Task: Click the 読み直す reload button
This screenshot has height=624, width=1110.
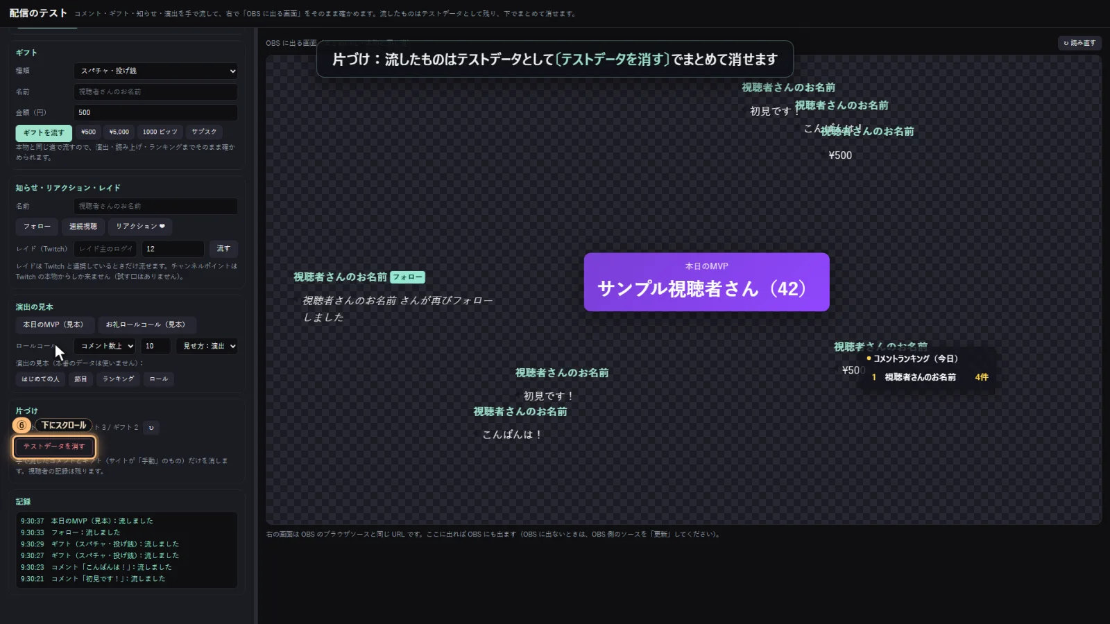Action: [x=1079, y=43]
